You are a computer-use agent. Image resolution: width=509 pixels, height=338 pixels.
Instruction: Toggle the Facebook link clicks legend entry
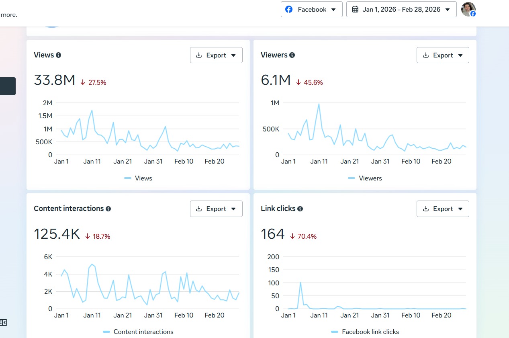(x=365, y=332)
